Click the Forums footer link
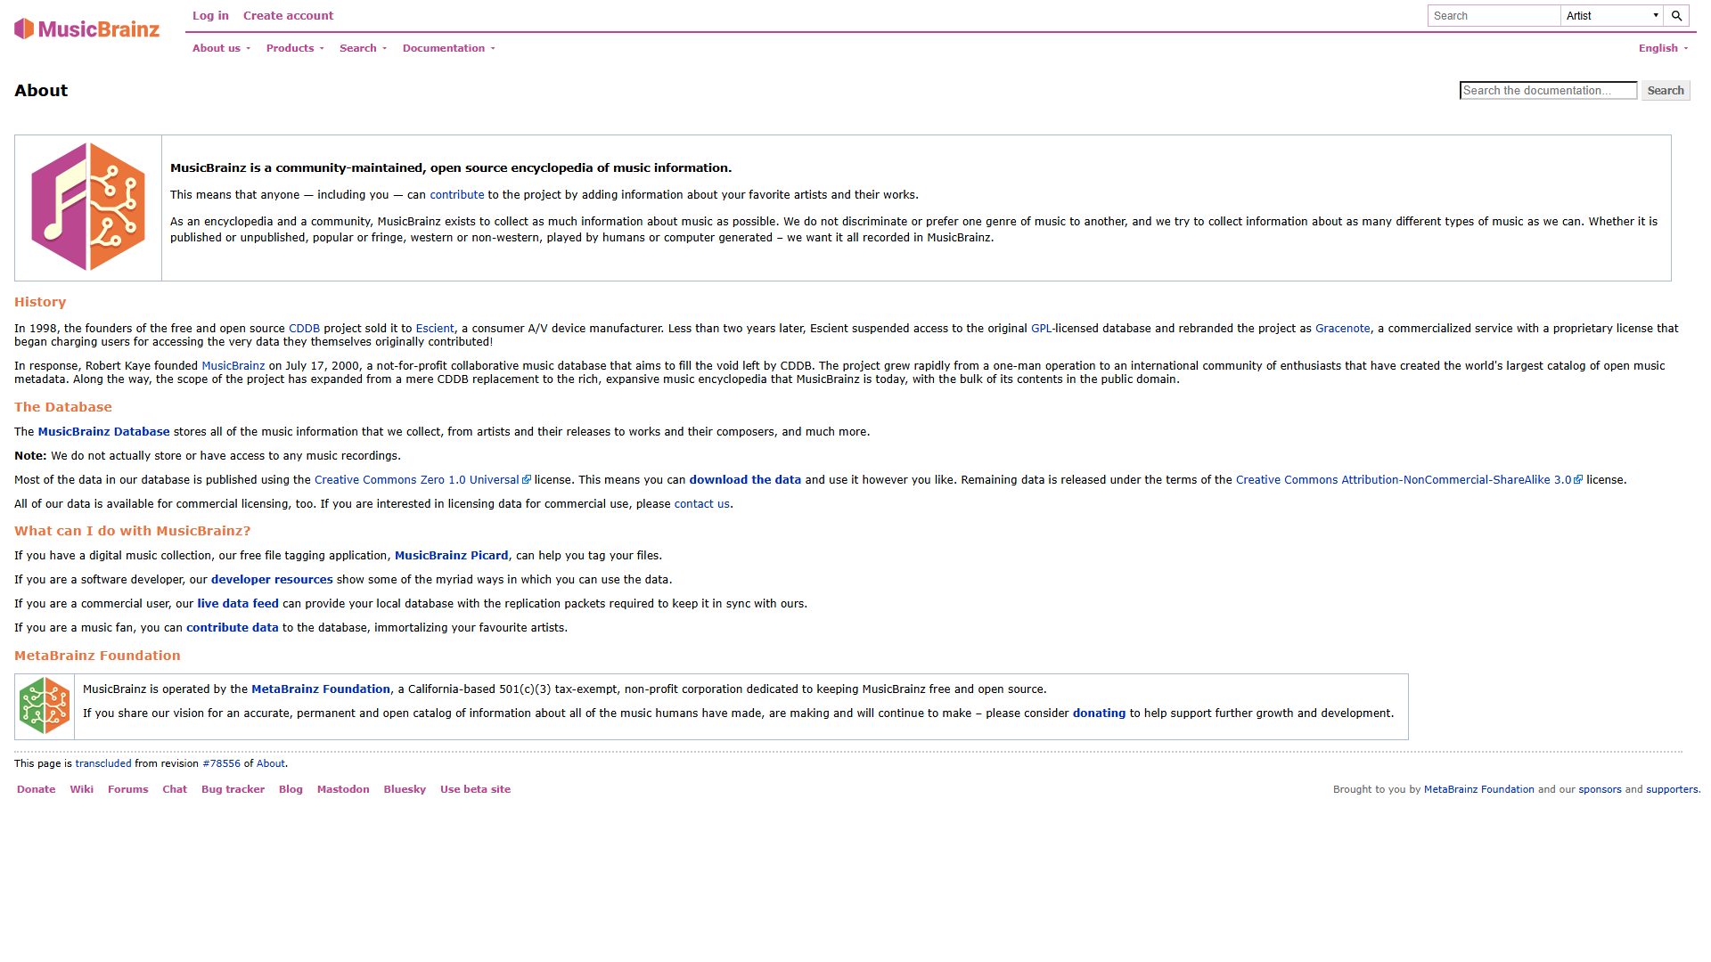The width and height of the screenshot is (1711, 962). 128,790
